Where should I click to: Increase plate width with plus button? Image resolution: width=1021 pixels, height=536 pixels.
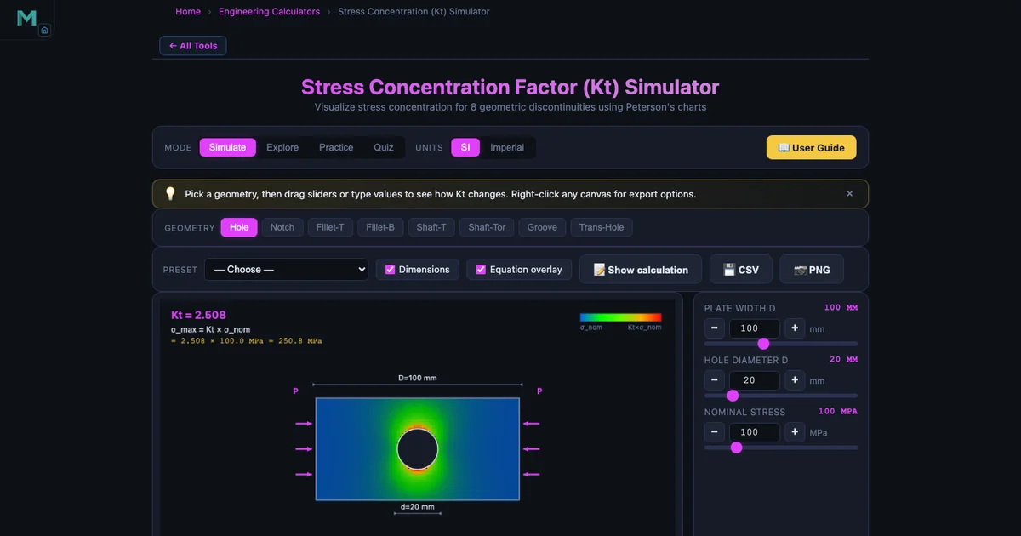795,328
